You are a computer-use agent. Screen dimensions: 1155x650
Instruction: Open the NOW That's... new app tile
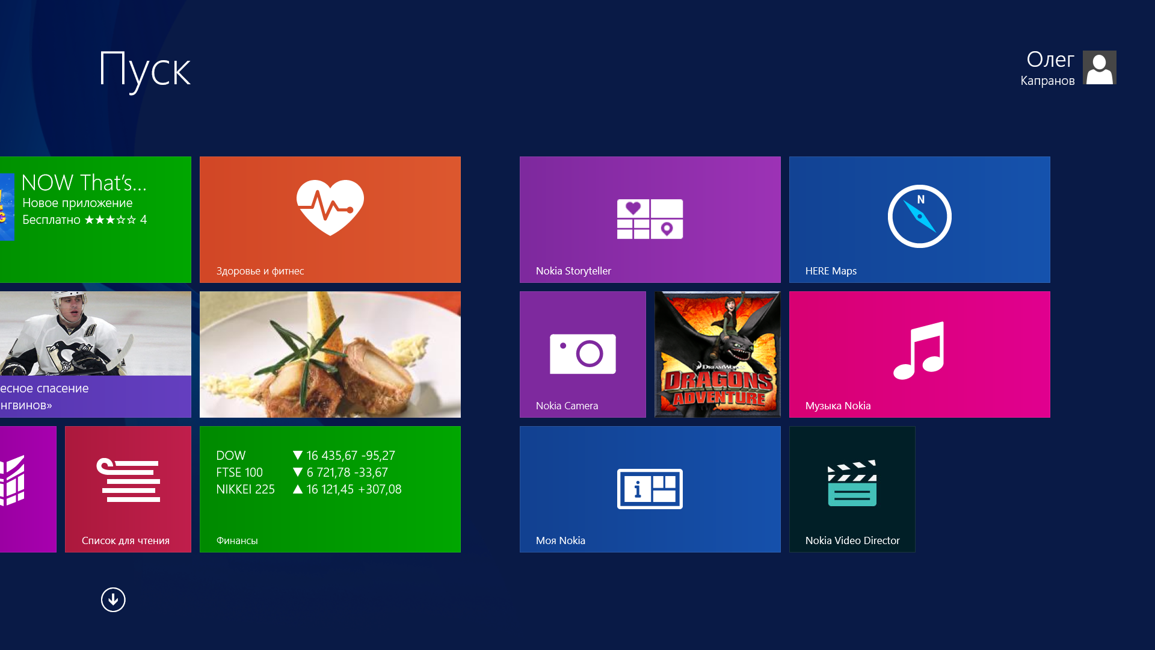[x=96, y=220]
